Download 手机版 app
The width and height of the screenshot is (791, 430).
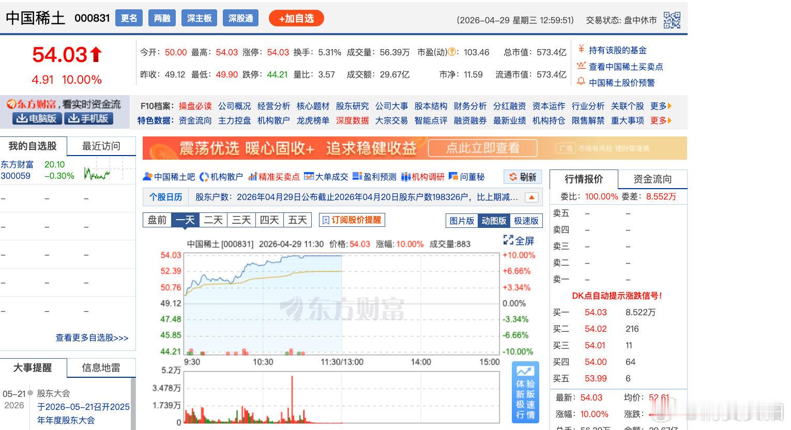[x=88, y=118]
